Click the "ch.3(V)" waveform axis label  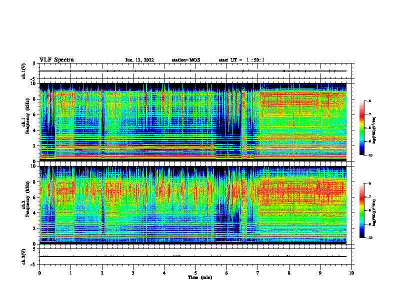pos(24,256)
